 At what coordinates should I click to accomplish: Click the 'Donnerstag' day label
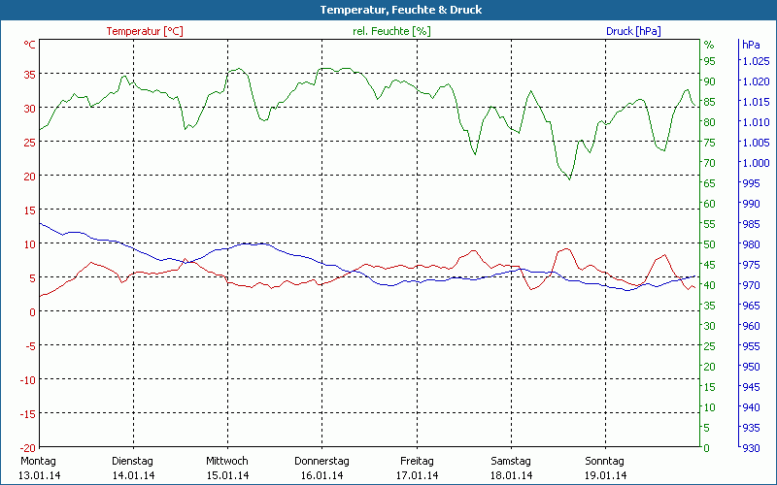click(x=321, y=461)
